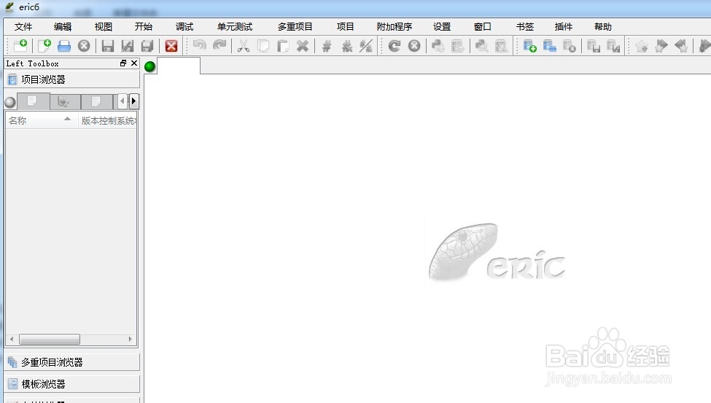Click the green LED indicator in editor tab bar
Screen dimensions: 711x403
(x=150, y=66)
